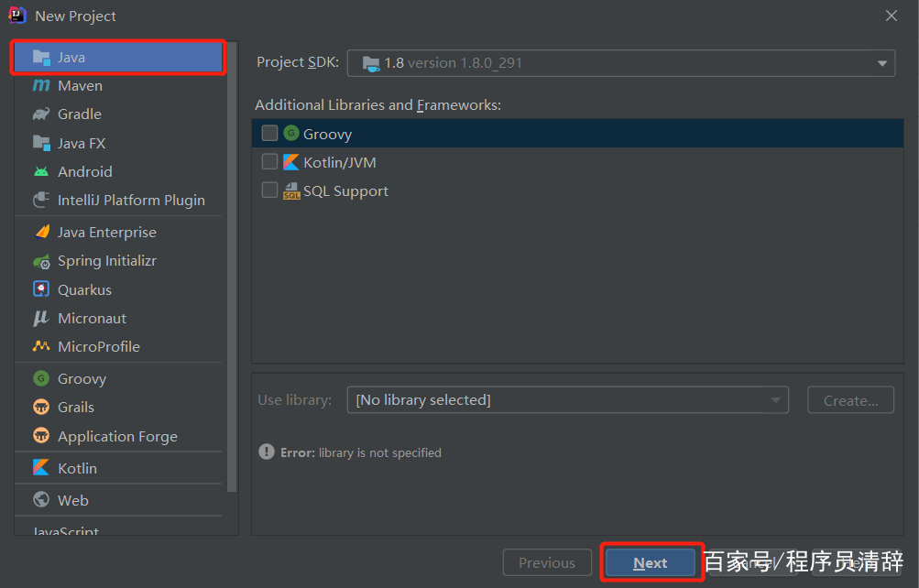
Task: Click the Application Forge icon
Action: [x=41, y=436]
